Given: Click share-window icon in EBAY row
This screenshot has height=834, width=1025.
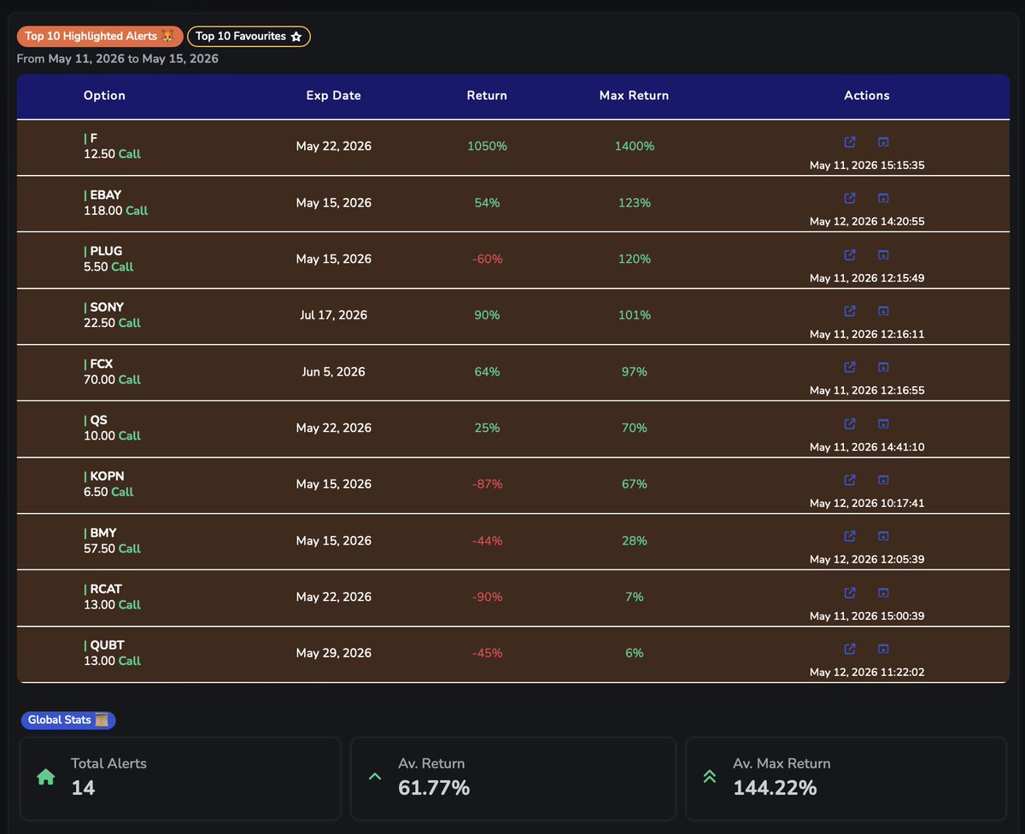Looking at the screenshot, I should (884, 198).
